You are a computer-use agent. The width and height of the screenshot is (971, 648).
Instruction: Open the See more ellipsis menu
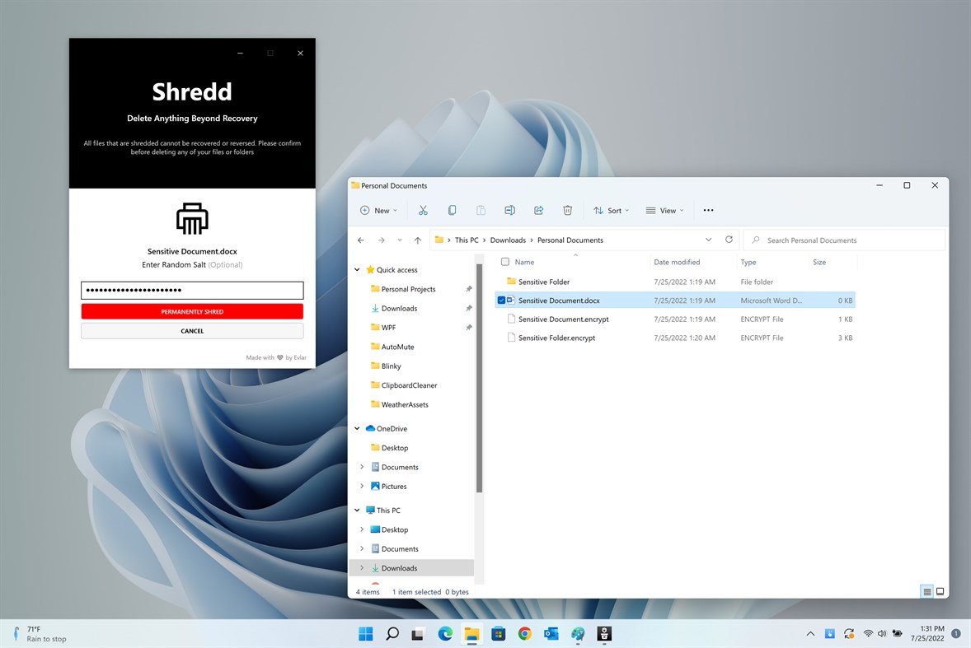(708, 210)
